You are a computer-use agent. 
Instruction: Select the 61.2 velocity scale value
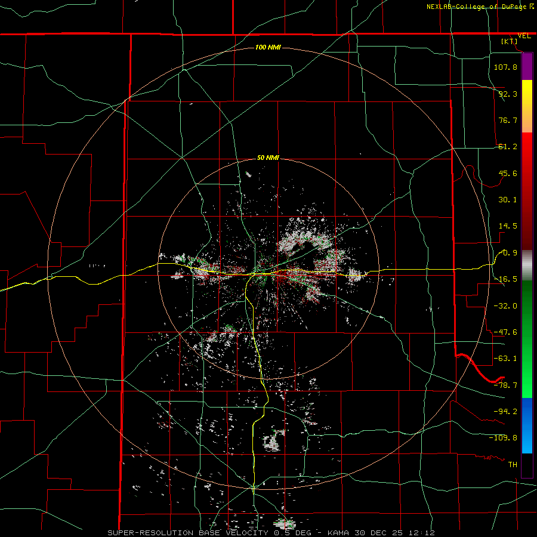click(x=508, y=147)
